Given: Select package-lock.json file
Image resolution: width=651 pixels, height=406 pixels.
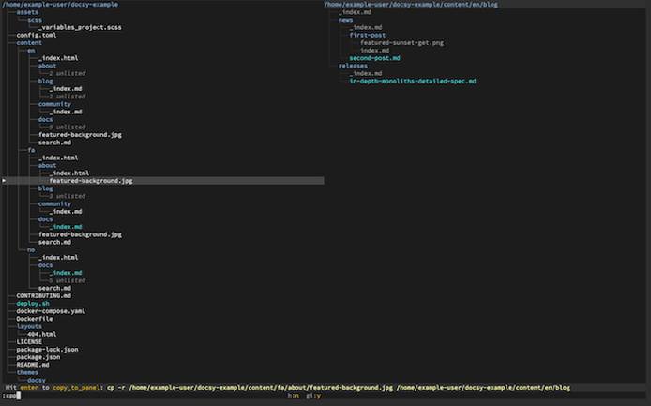Looking at the screenshot, I should [x=47, y=349].
